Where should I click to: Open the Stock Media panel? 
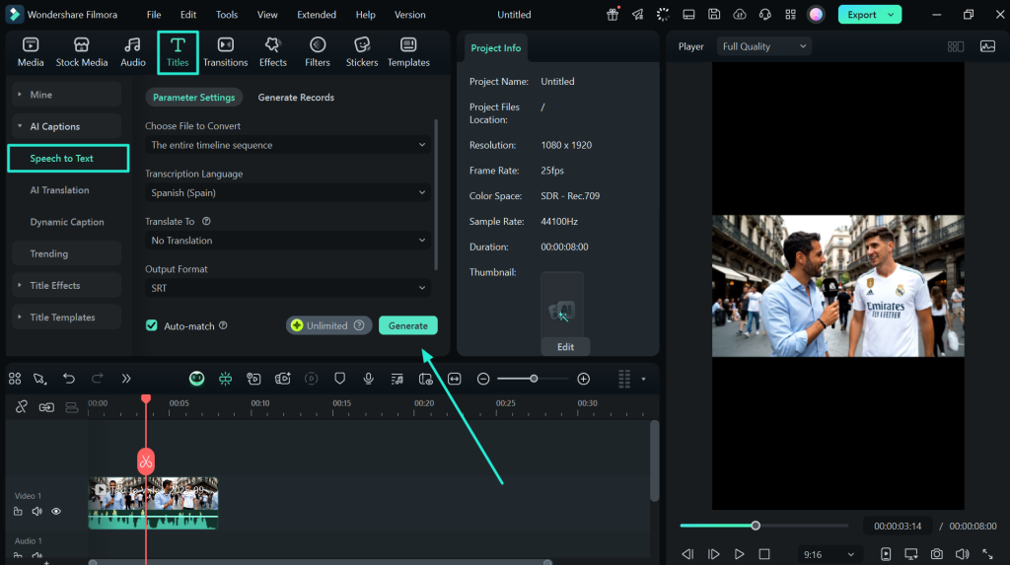tap(82, 52)
